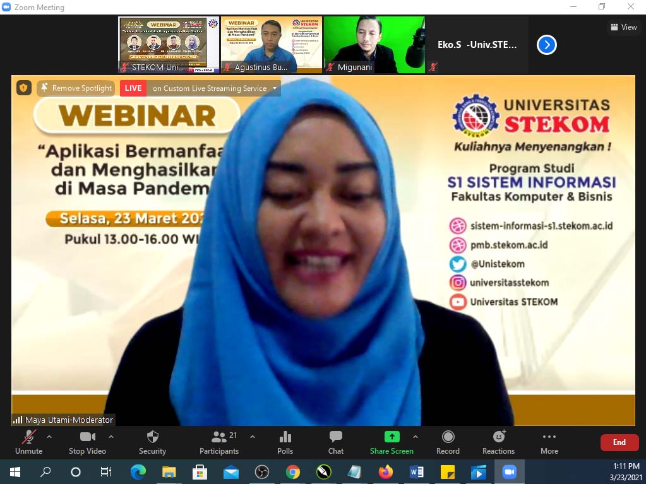Viewport: 646px width, 484px height.
Task: Open the Mail app from the taskbar
Action: [x=230, y=471]
